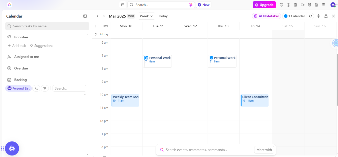Open the Week view dropdown
The width and height of the screenshot is (338, 157).
pyautogui.click(x=146, y=16)
